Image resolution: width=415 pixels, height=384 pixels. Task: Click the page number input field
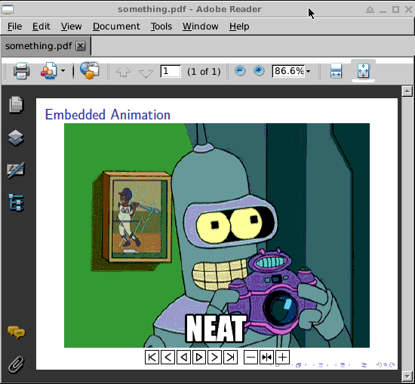point(171,71)
